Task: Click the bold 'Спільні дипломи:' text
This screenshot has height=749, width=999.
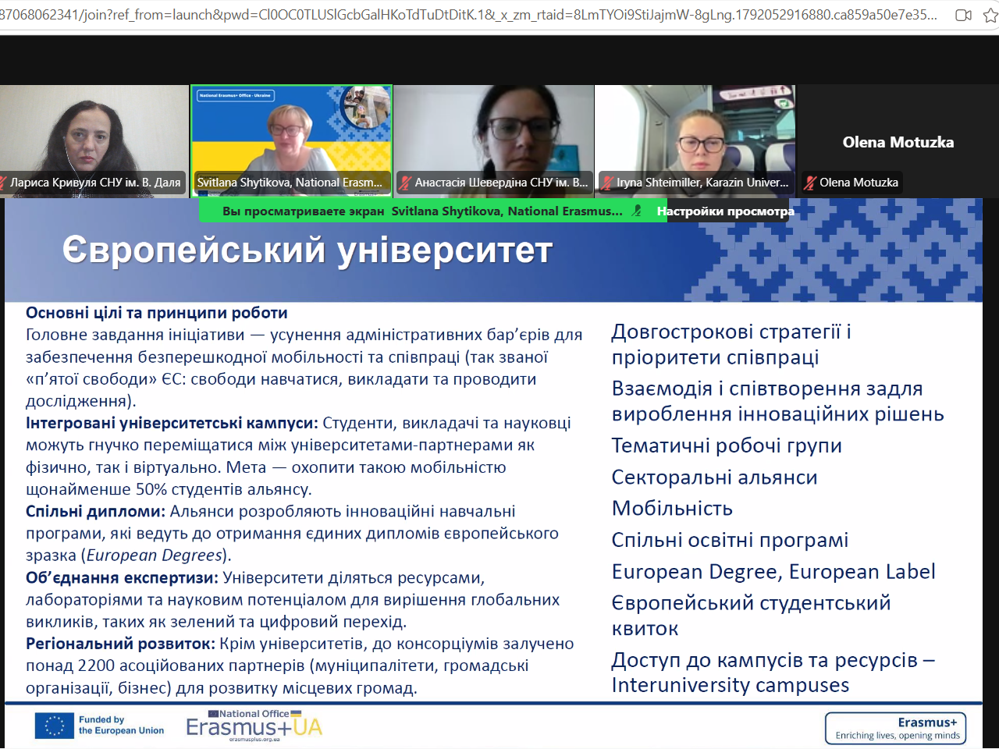Action: tap(95, 511)
